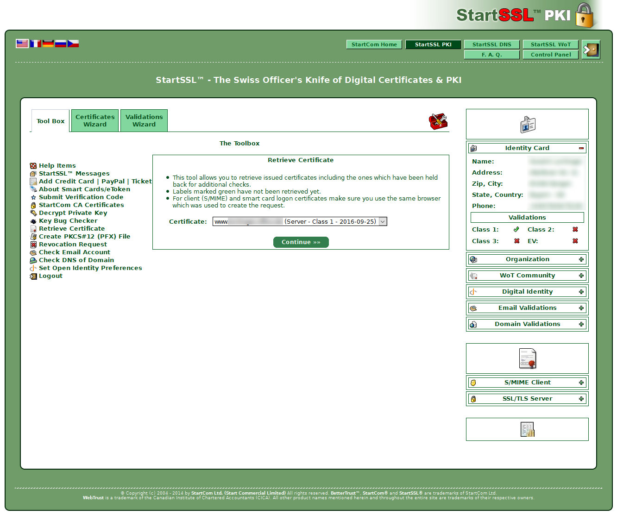
Task: Expand the Organization panel
Action: [581, 259]
